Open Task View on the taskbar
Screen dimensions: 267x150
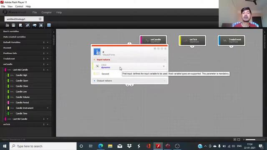tap(91, 146)
